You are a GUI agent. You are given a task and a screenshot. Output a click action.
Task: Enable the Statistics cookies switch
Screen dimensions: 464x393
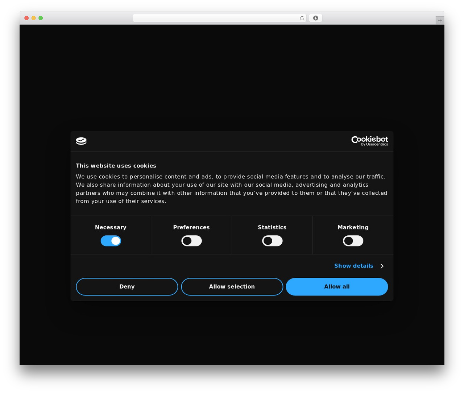pyautogui.click(x=272, y=241)
